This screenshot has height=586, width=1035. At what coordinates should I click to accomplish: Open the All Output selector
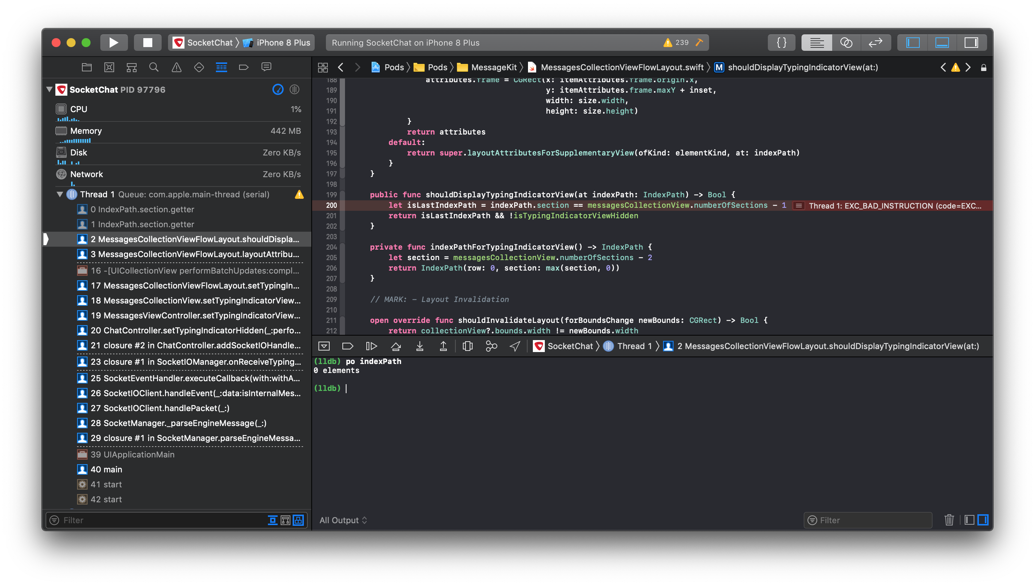(343, 520)
